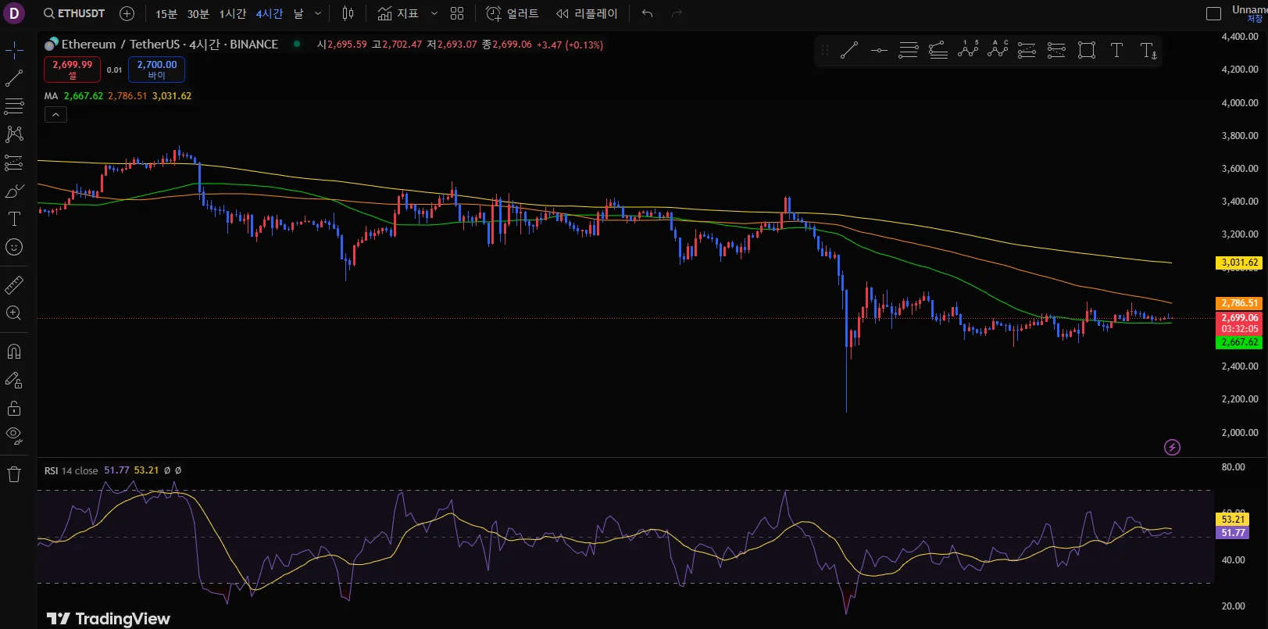Activate the zoom in tool
Image resolution: width=1268 pixels, height=629 pixels.
point(14,313)
